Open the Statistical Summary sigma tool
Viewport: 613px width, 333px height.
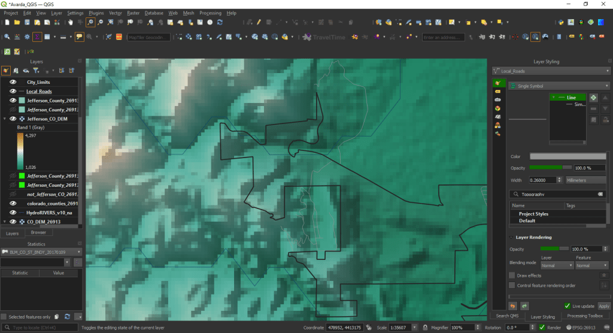37,37
